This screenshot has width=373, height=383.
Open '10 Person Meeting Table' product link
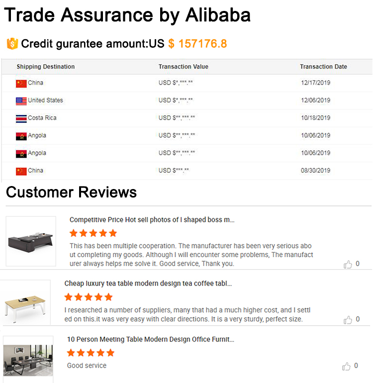(150, 339)
